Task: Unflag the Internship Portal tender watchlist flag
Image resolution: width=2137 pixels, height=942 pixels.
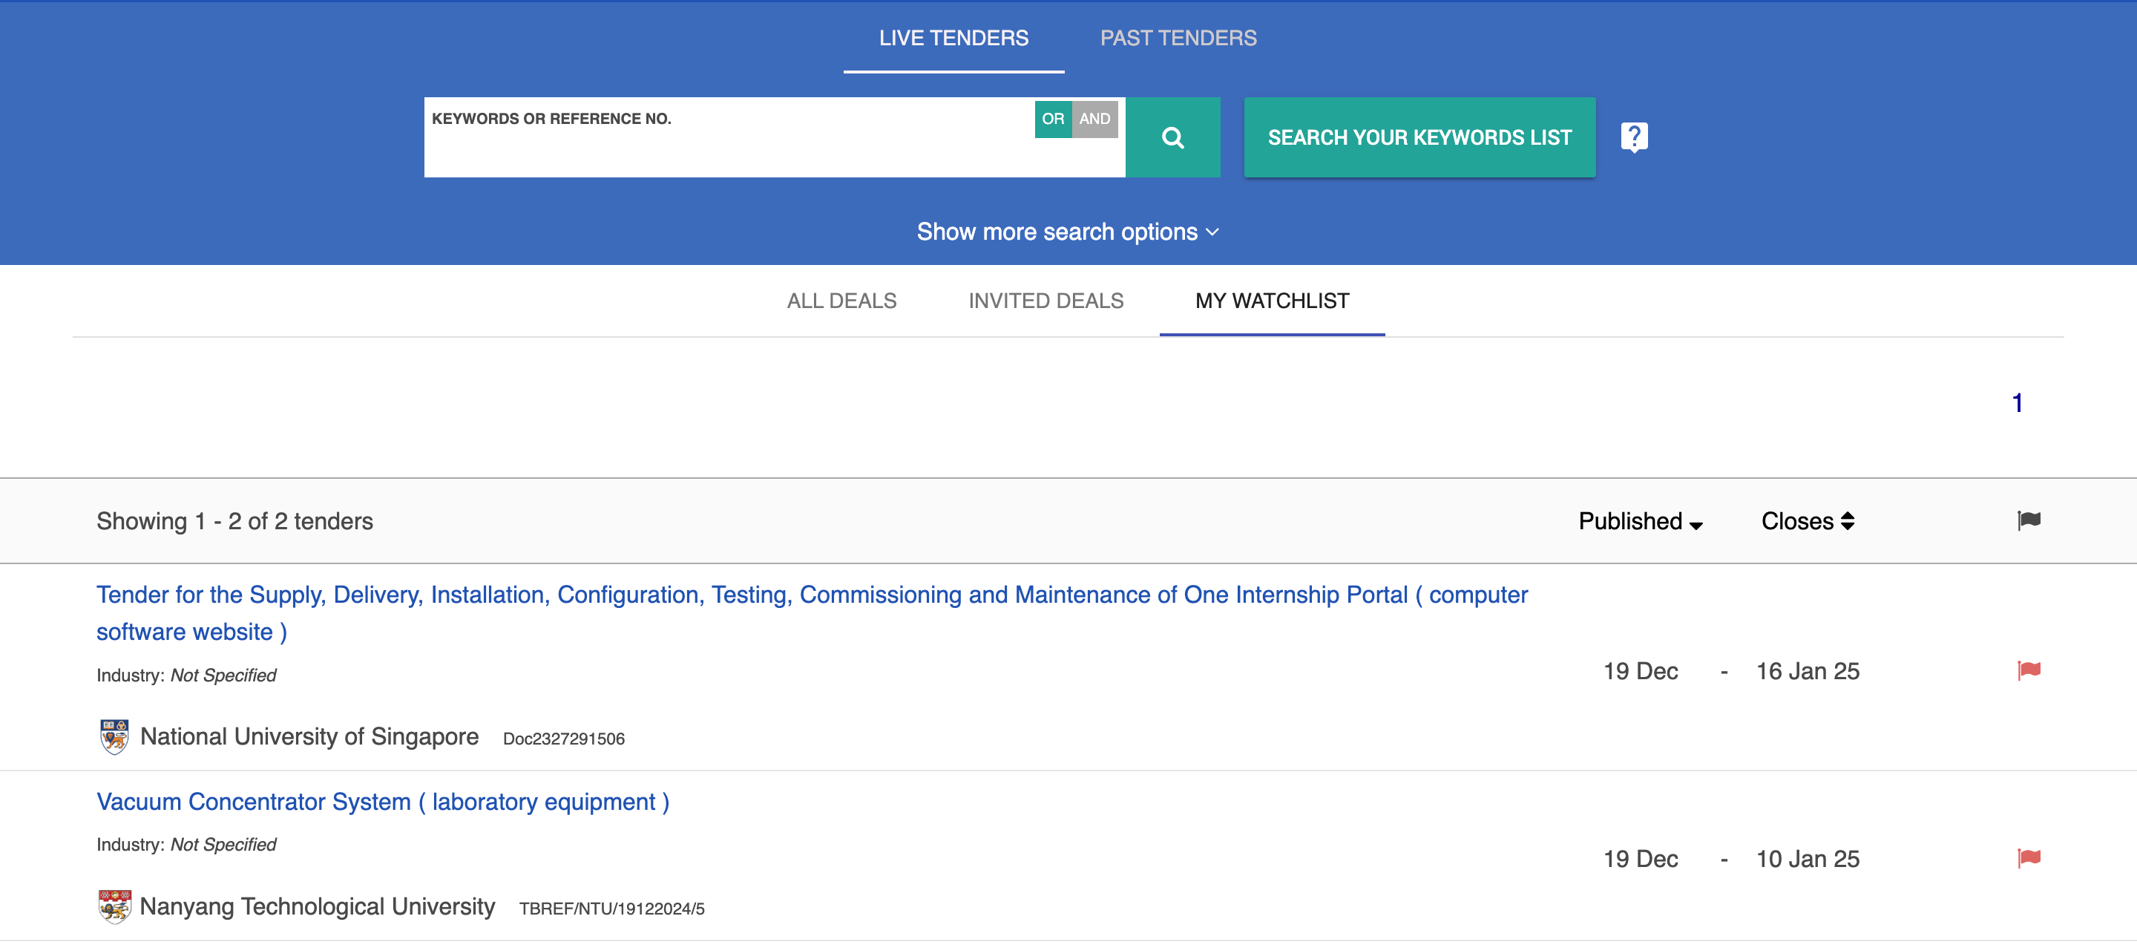Action: tap(2029, 670)
